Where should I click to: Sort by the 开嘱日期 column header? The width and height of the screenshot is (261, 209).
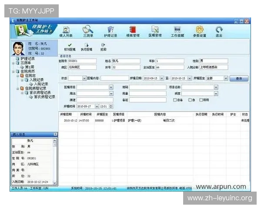tap(66, 115)
